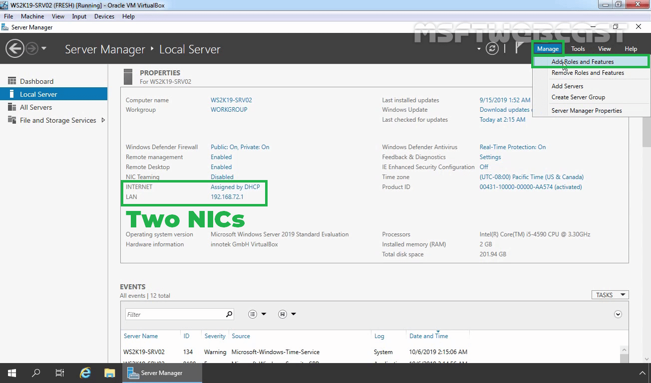The image size is (651, 383).
Task: Click the Pacific Time zone link
Action: click(x=532, y=177)
